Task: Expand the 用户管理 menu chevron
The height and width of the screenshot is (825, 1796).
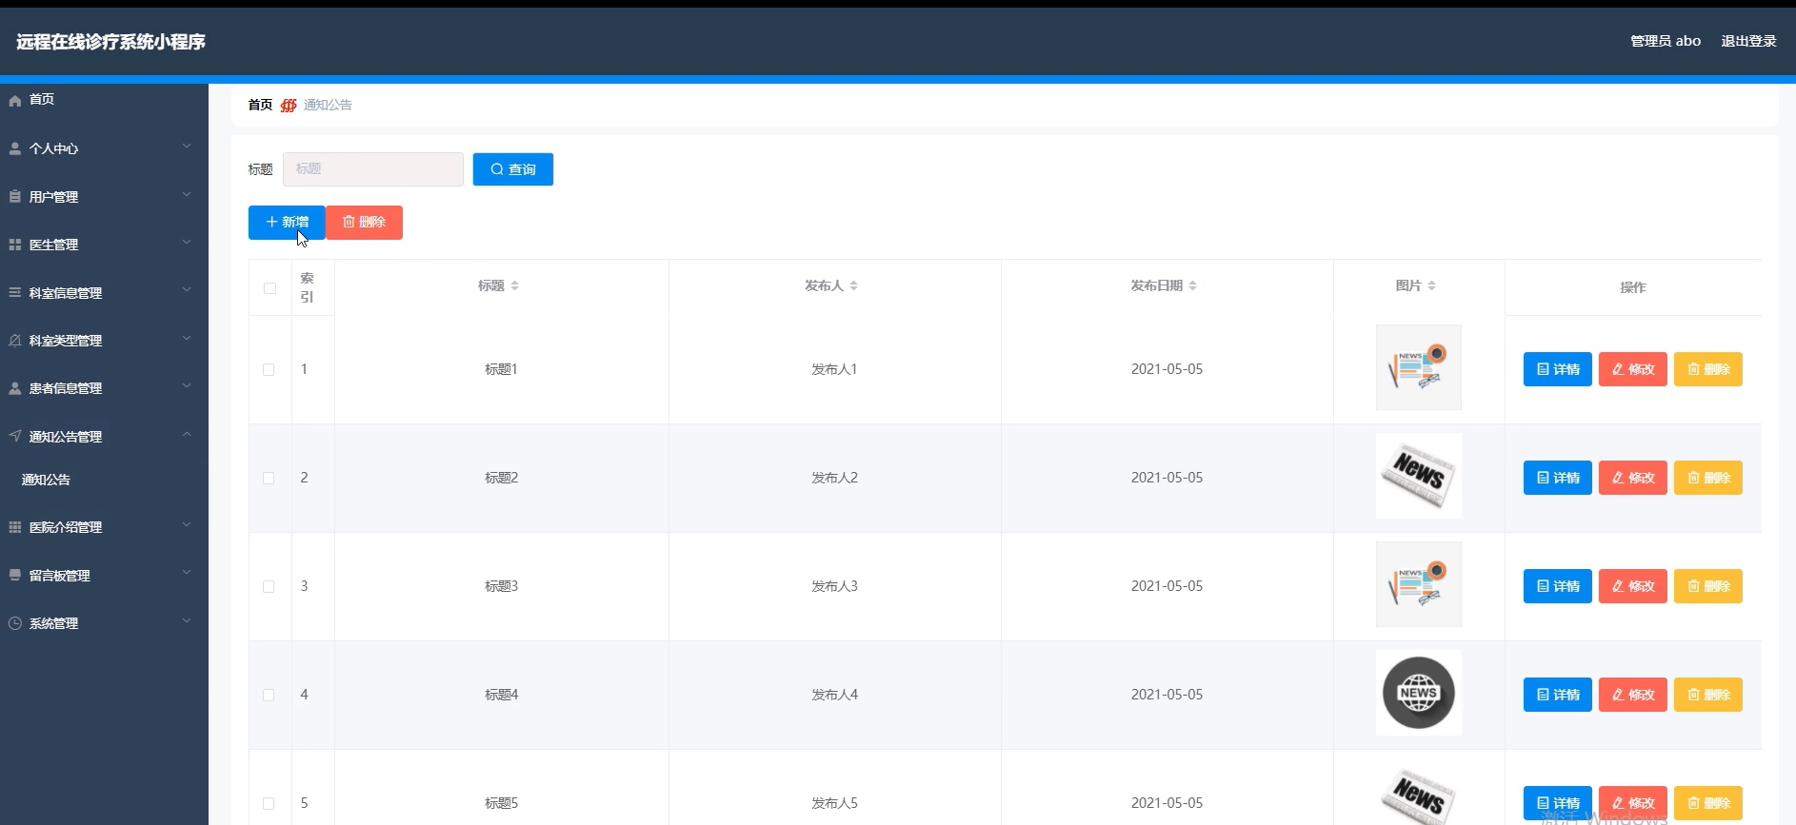Action: (187, 195)
